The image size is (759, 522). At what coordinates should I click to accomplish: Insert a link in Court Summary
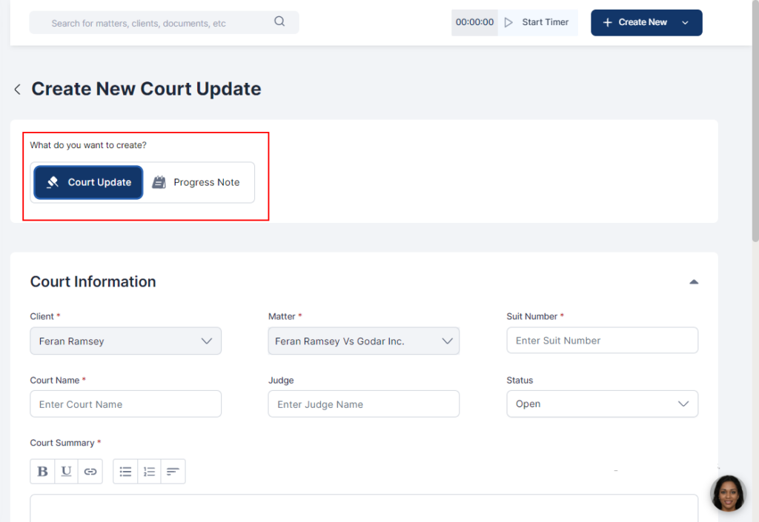pyautogui.click(x=90, y=472)
